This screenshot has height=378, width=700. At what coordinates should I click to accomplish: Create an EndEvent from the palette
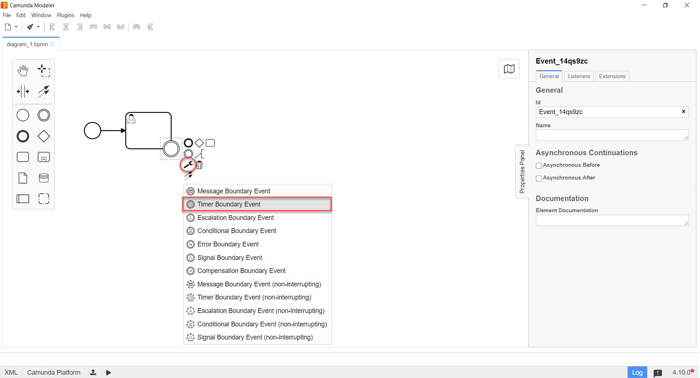[23, 136]
